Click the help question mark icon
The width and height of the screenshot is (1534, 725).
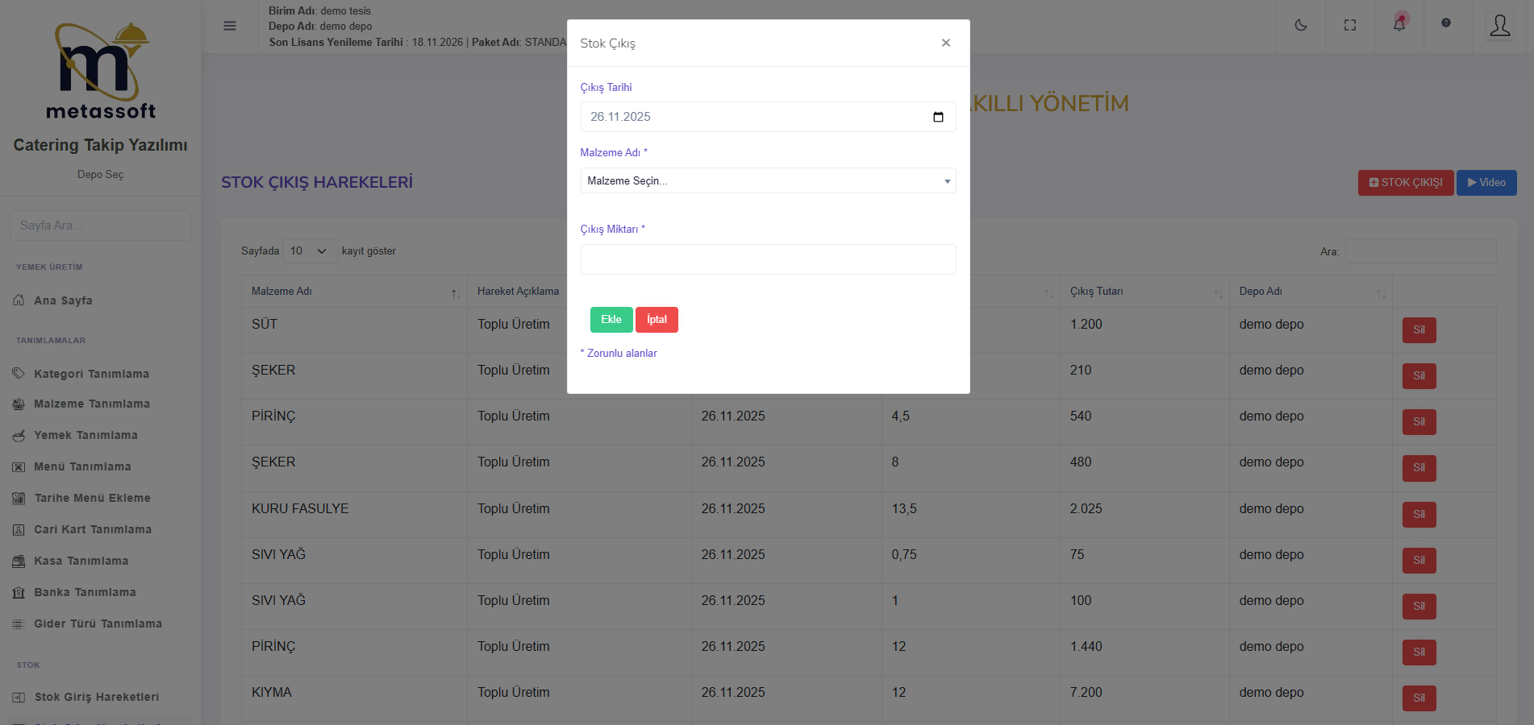click(1446, 23)
